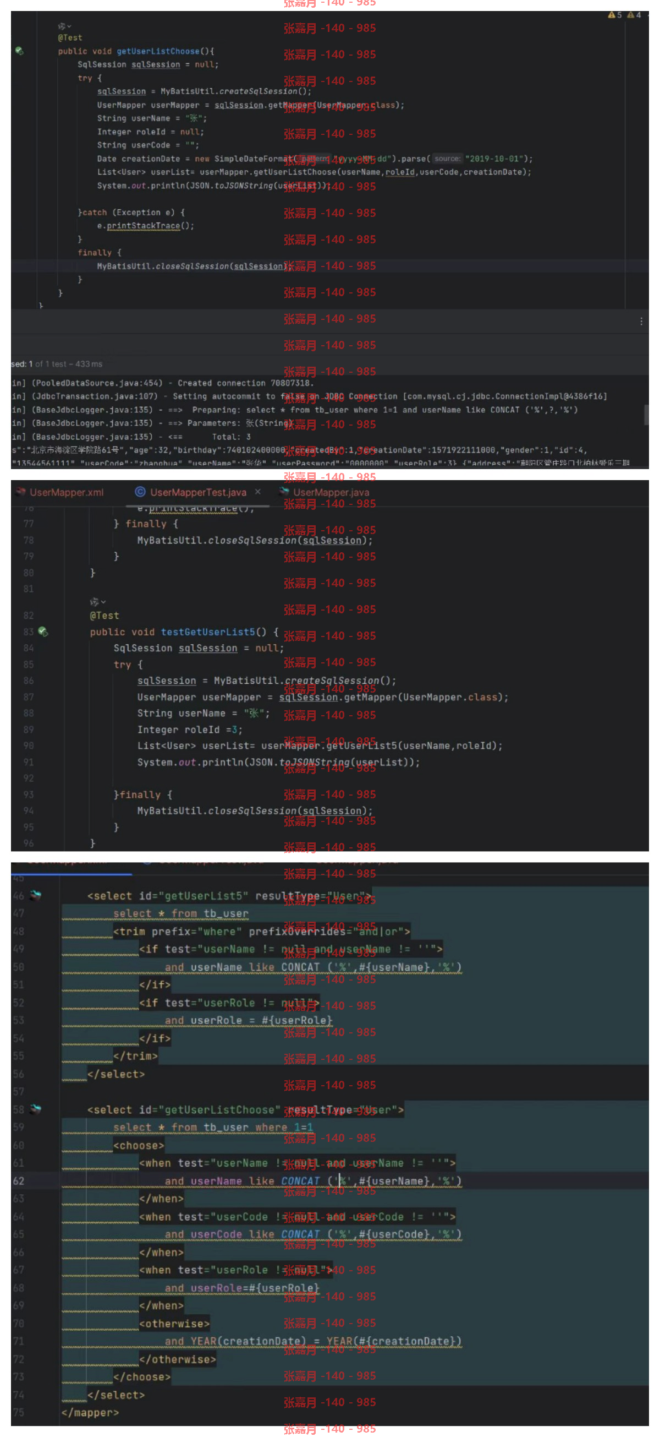The height and width of the screenshot is (1437, 660).
Task: Click "Total: 3" in console output
Action: click(232, 437)
